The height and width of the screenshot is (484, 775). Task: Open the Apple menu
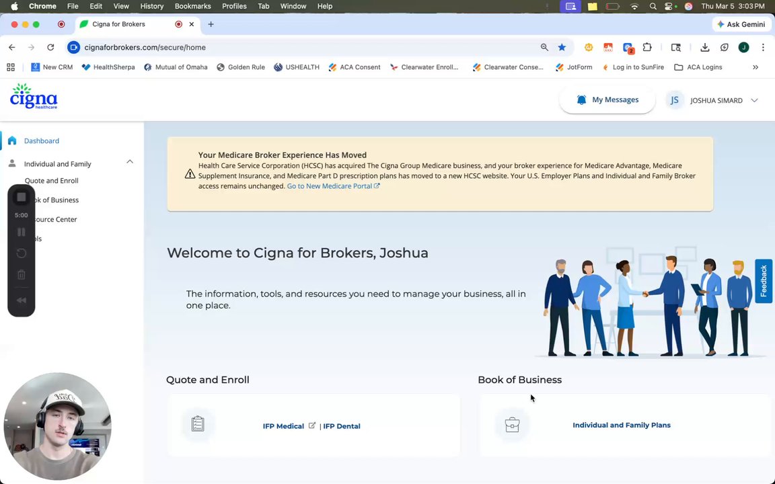point(14,7)
